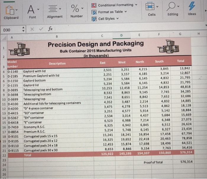Open Conditional Formatting dropdown chevron
This screenshot has height=179, width=207.
tap(136, 5)
